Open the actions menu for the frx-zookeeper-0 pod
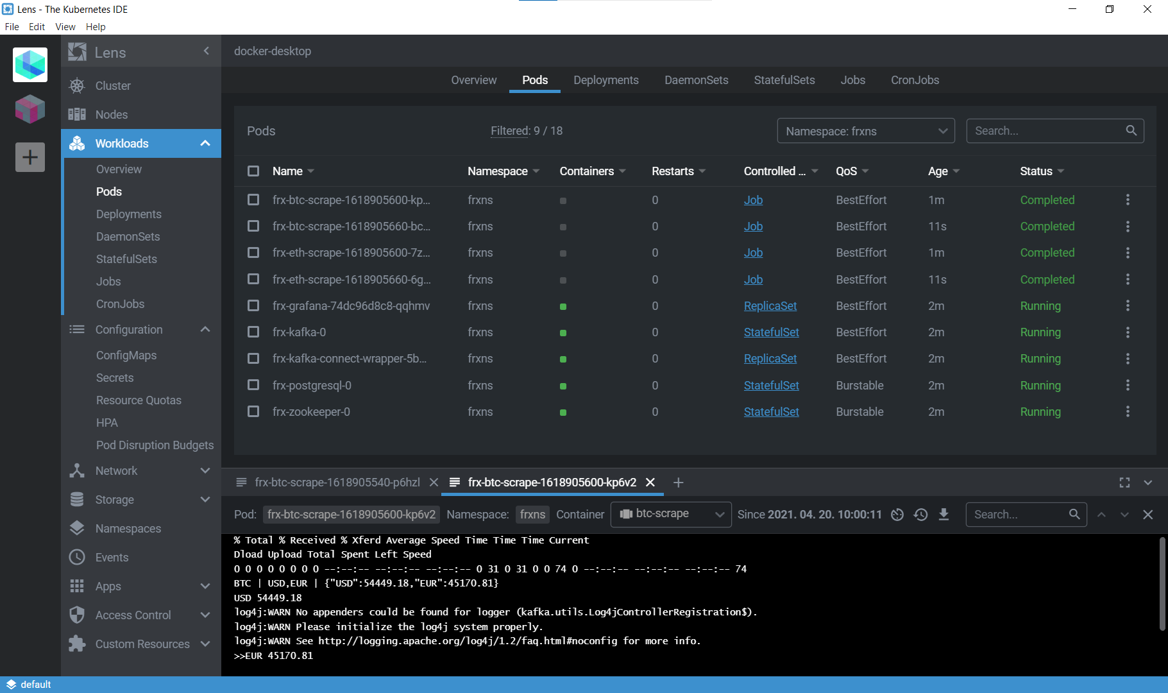This screenshot has width=1168, height=693. pos(1128,411)
